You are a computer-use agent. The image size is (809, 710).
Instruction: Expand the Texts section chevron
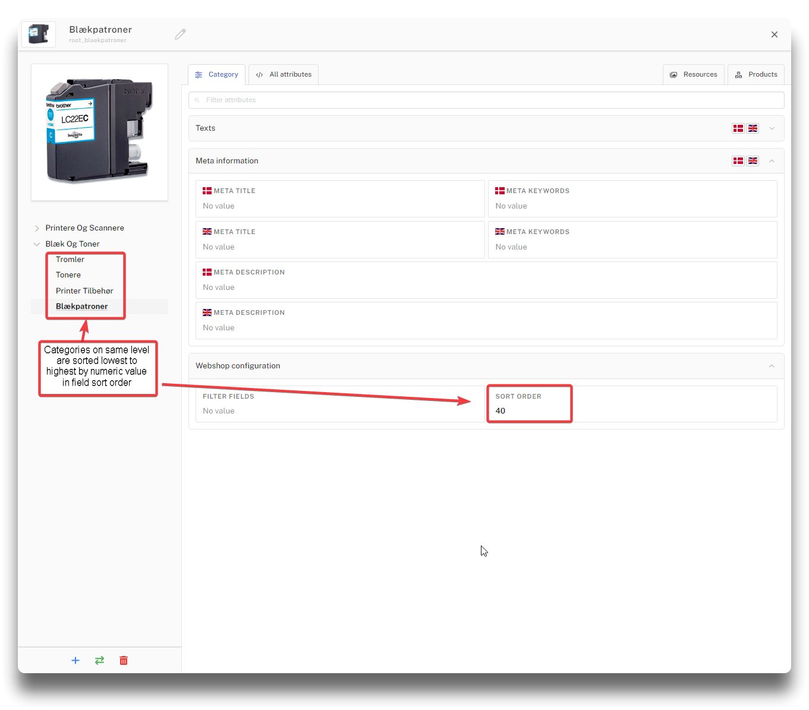tap(772, 128)
